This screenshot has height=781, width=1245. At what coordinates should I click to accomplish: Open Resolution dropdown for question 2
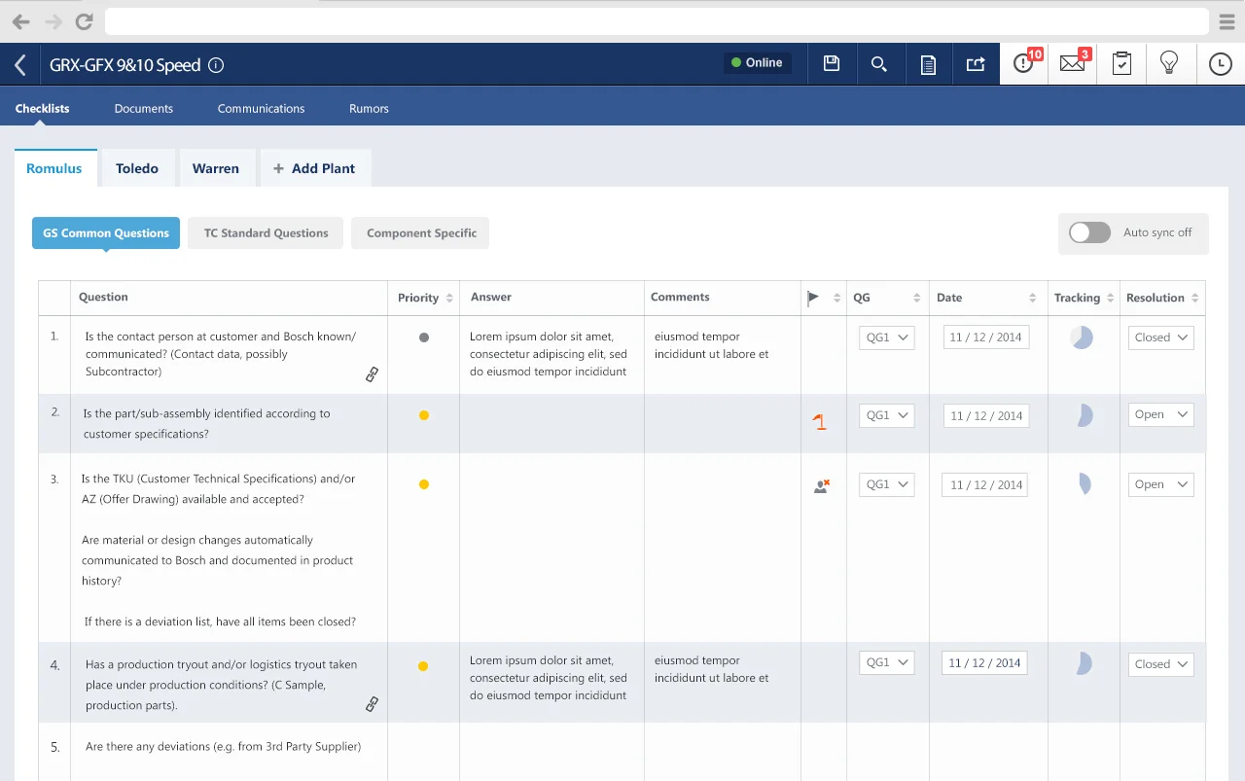[1161, 414]
